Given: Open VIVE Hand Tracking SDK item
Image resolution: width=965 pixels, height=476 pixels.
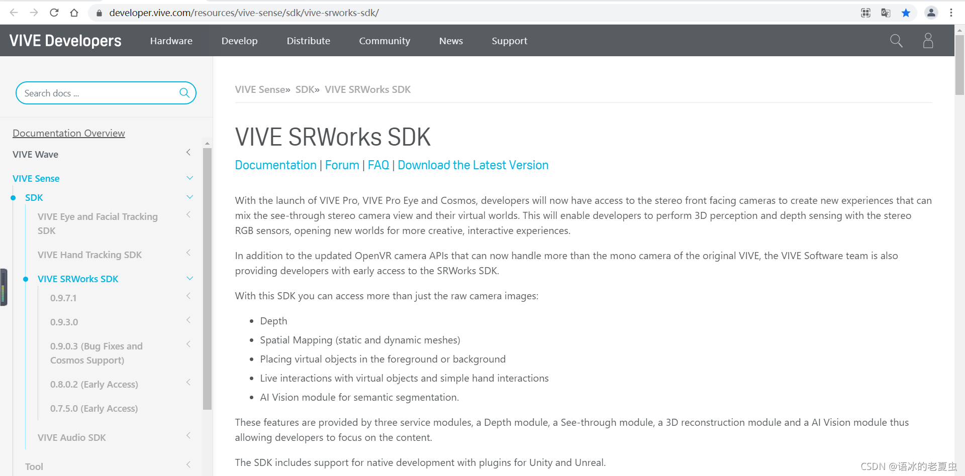Looking at the screenshot, I should tap(89, 255).
